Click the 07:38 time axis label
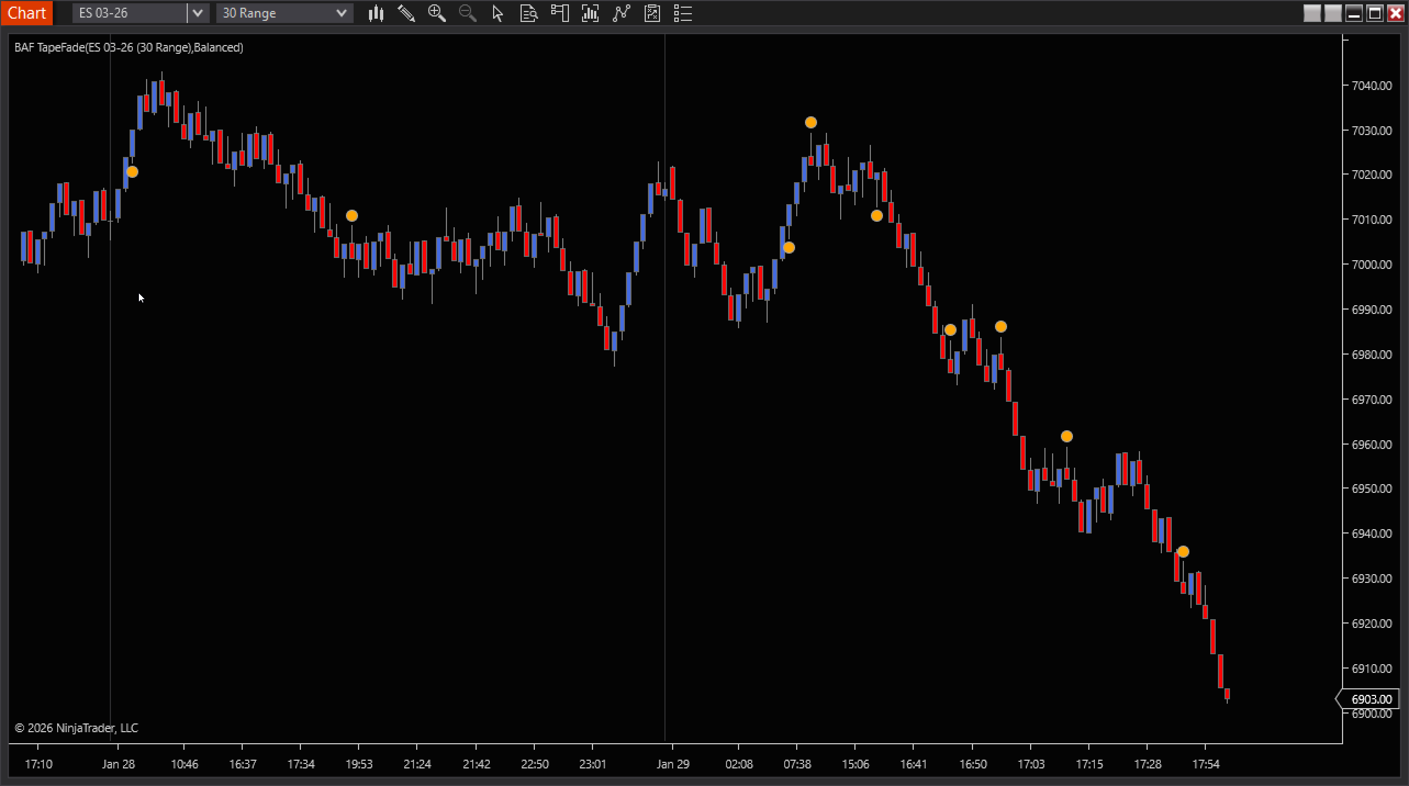The width and height of the screenshot is (1409, 786). click(x=797, y=764)
